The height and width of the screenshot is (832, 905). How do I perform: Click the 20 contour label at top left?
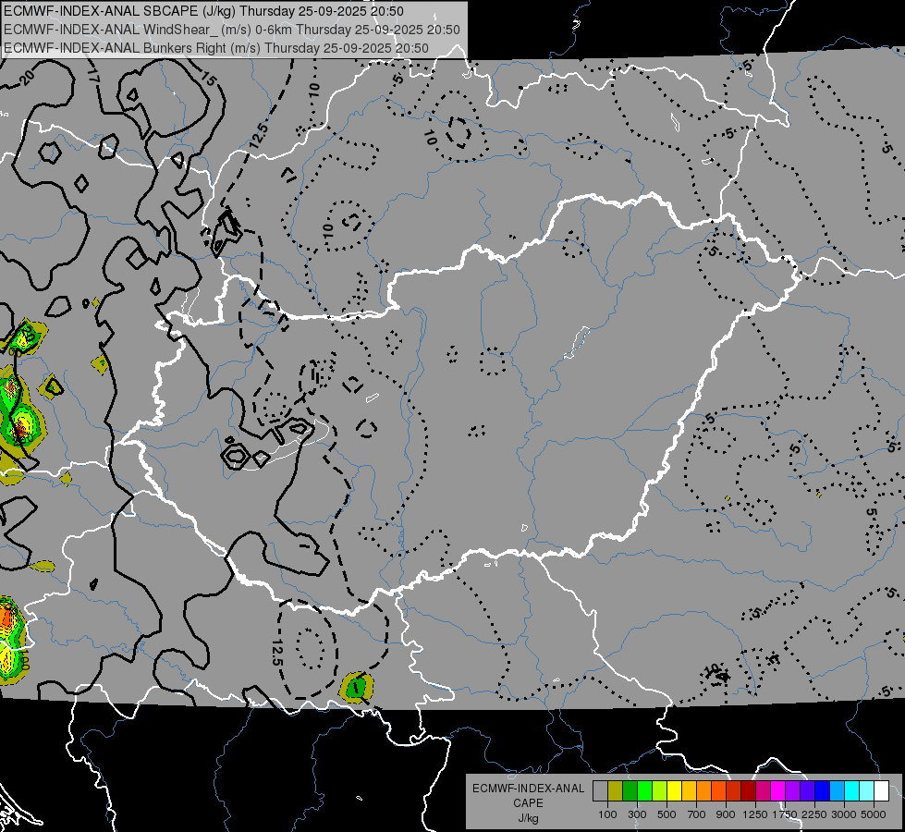coord(26,77)
